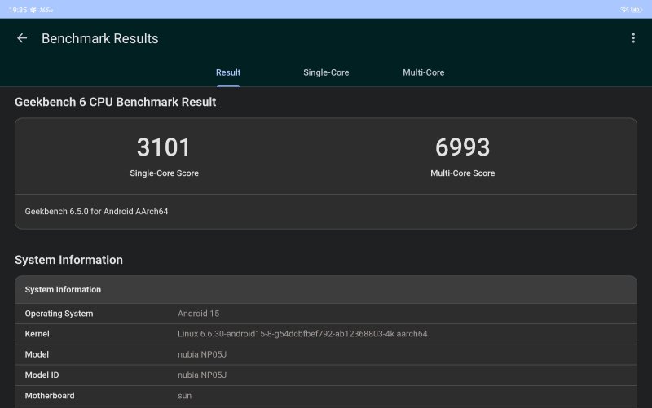The height and width of the screenshot is (408, 652).
Task: Tap the Single-Core Score 3101 value
Action: 164,147
